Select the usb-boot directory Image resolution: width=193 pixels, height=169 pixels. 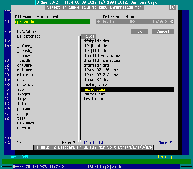click(26, 123)
